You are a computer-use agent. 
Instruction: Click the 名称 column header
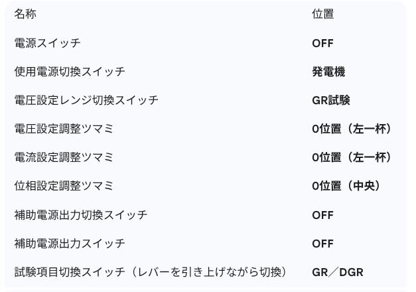(x=25, y=14)
